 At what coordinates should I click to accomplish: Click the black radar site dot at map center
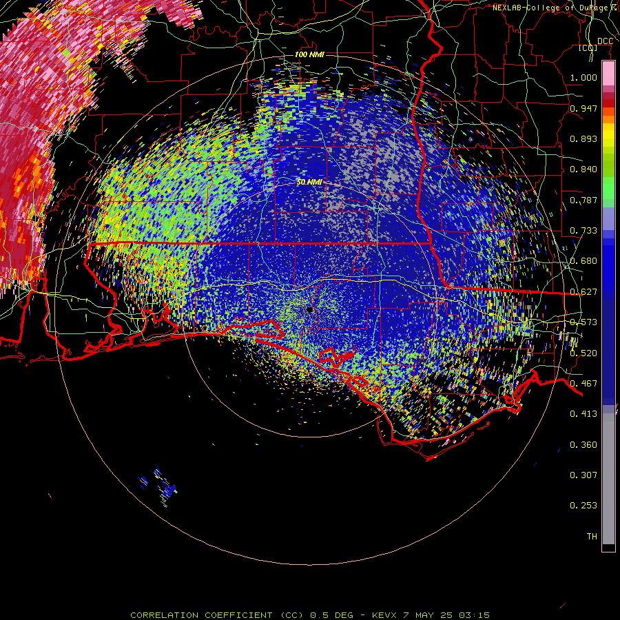(310, 309)
